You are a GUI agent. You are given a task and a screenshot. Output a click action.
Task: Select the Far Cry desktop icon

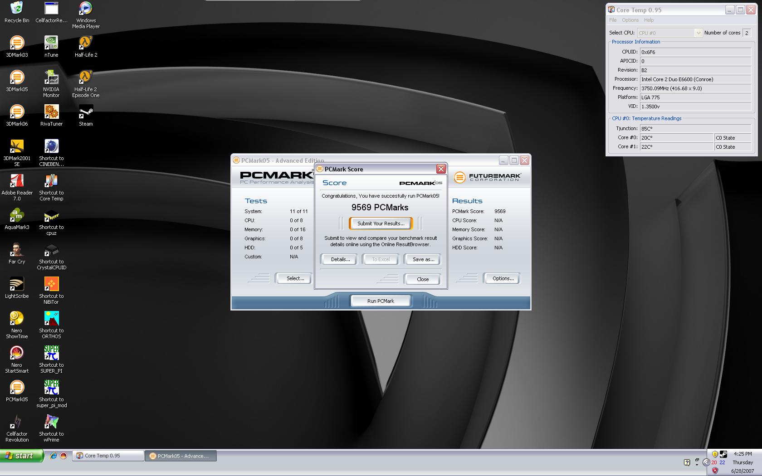(17, 253)
